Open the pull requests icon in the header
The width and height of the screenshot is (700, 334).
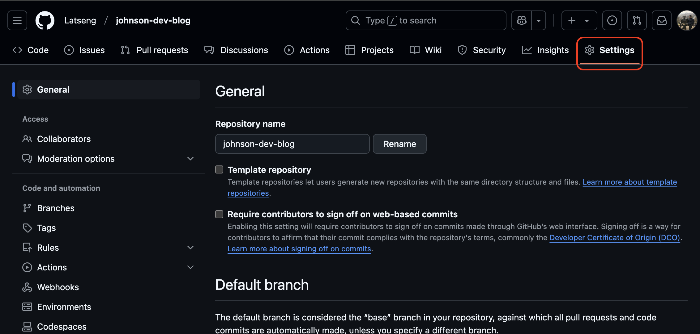click(637, 20)
